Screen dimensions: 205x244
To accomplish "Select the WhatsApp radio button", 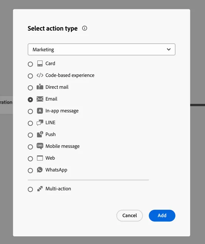I will (x=30, y=170).
